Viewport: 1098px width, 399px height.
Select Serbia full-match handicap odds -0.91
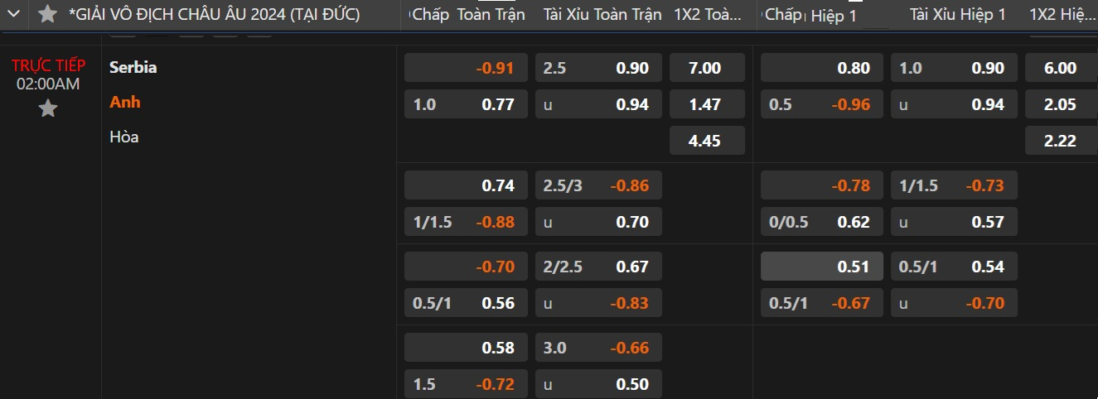[466, 68]
